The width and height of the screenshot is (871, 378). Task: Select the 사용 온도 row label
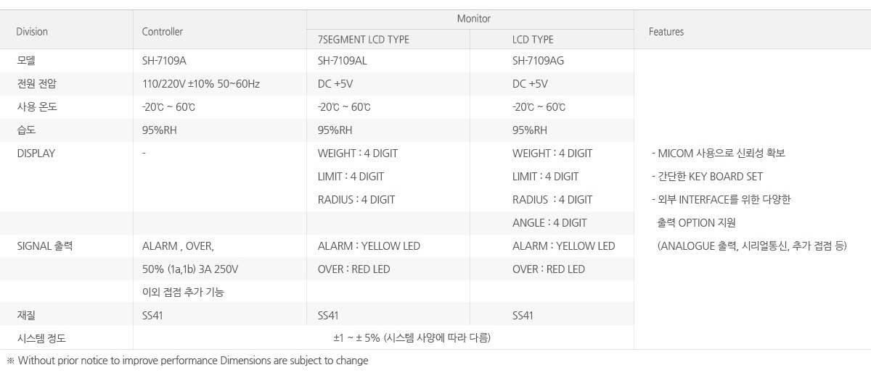coord(36,107)
